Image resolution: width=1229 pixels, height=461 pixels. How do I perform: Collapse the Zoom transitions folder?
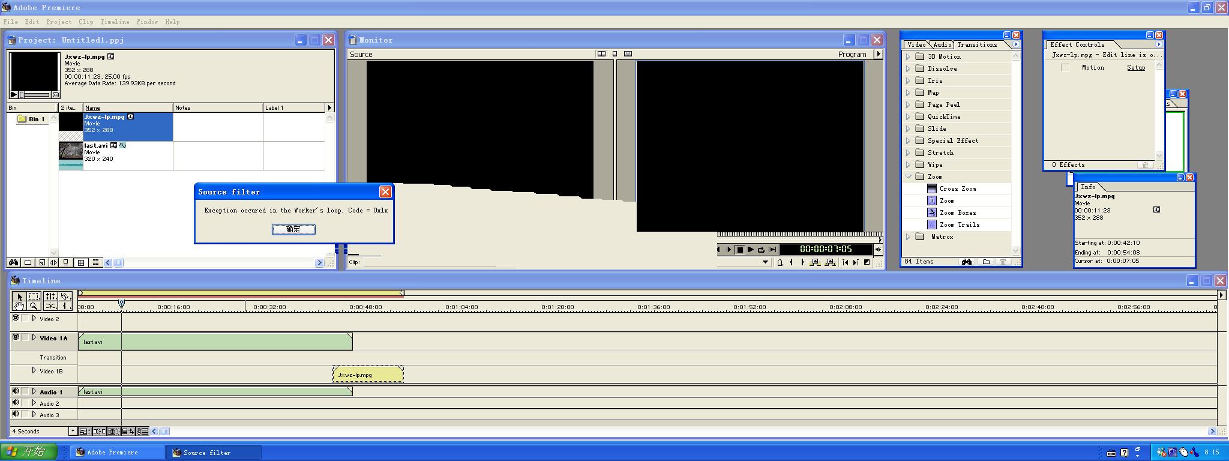[x=908, y=176]
